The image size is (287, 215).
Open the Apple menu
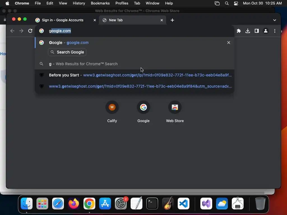(x=7, y=3)
